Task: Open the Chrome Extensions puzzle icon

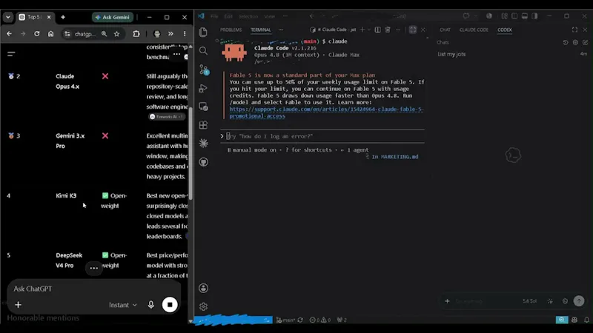Action: click(x=136, y=33)
